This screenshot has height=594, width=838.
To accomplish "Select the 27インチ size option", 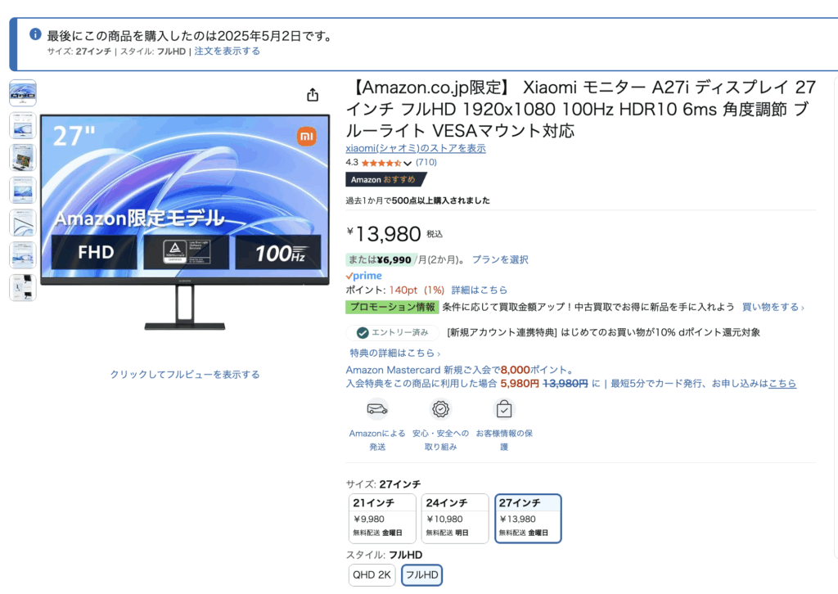I will (x=528, y=519).
